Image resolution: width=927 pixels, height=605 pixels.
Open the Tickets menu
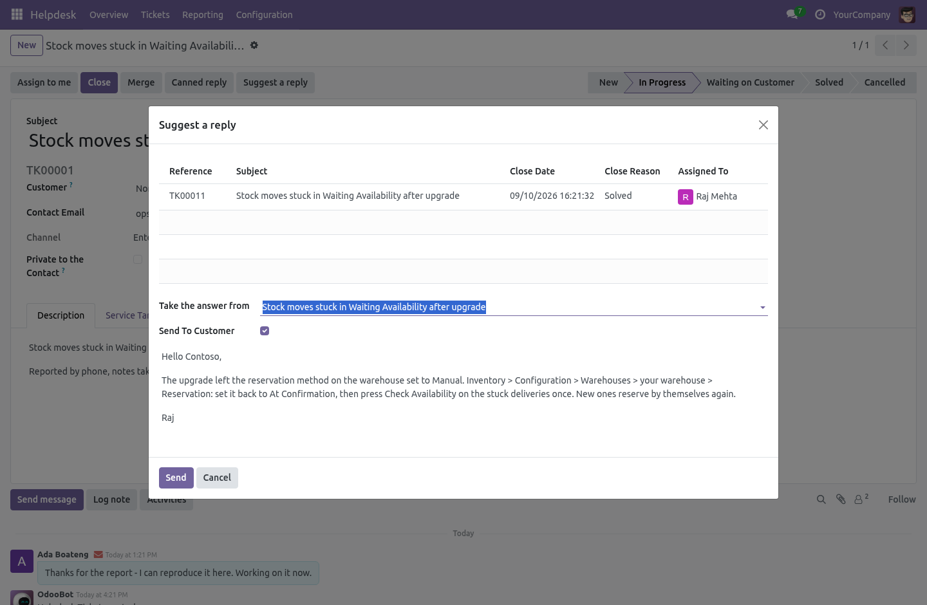[x=155, y=15]
